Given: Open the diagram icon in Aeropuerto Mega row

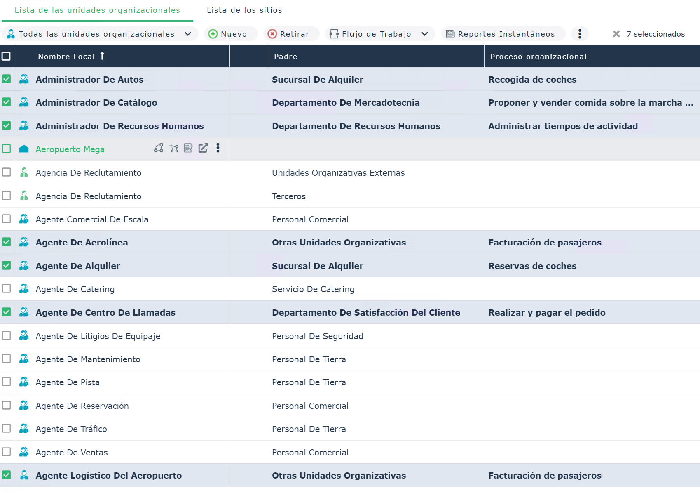Looking at the screenshot, I should click(159, 148).
